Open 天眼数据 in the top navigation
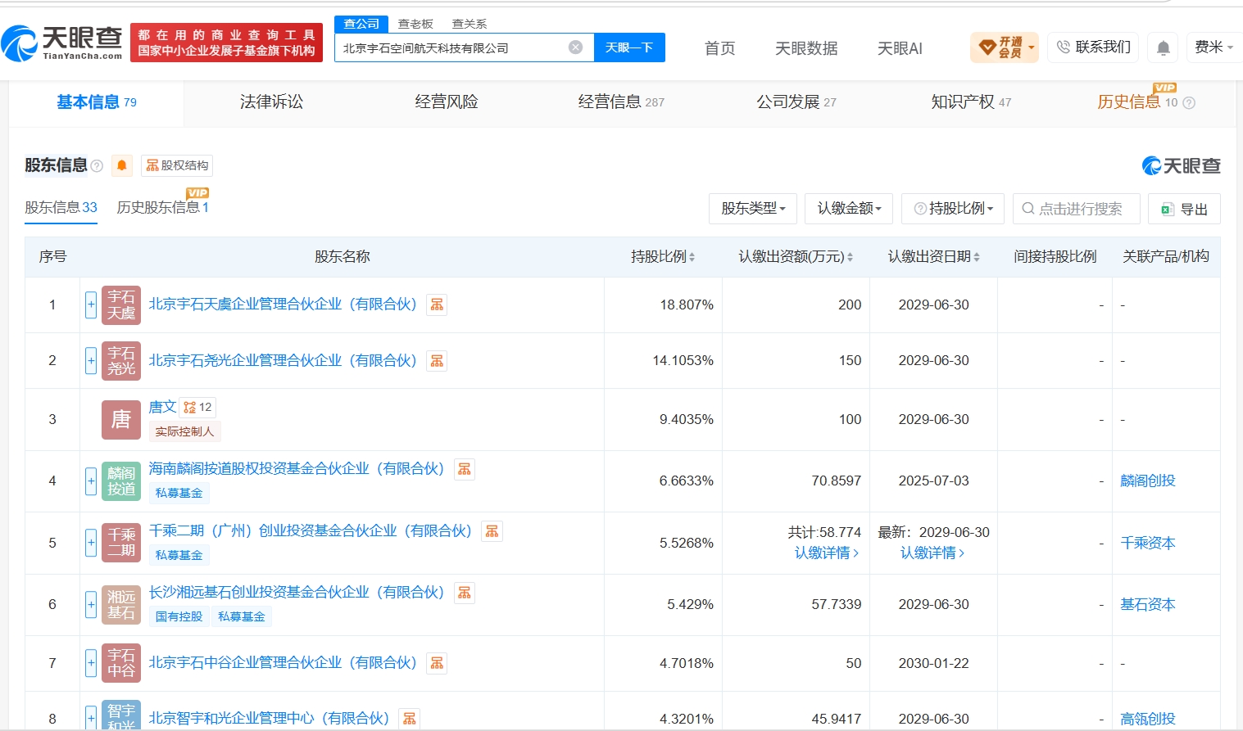This screenshot has width=1243, height=731. click(x=806, y=48)
